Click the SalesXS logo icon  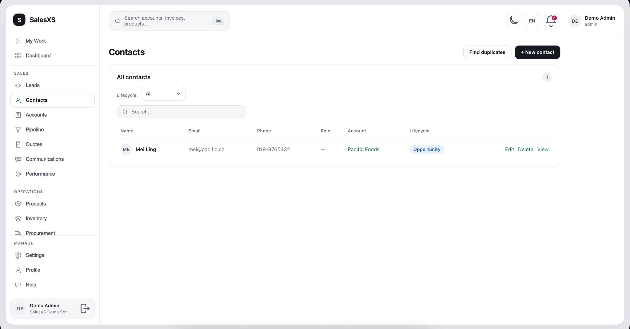click(19, 20)
